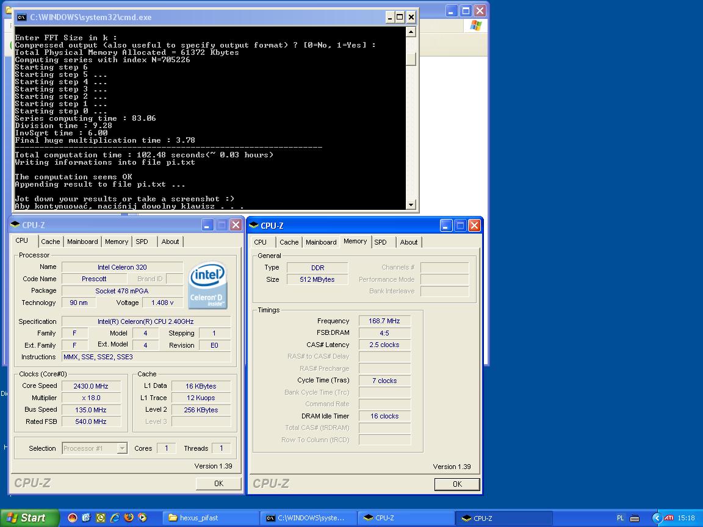This screenshot has width=703, height=527.
Task: Switch to the About tab in the right CPU-Z window
Action: coord(409,242)
